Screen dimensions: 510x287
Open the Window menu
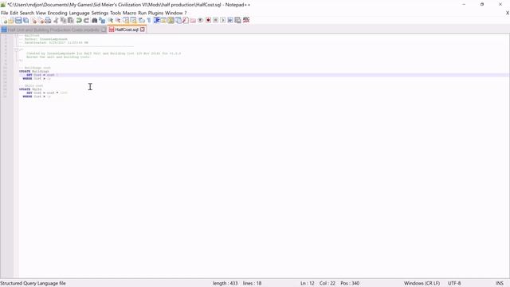[x=174, y=13]
